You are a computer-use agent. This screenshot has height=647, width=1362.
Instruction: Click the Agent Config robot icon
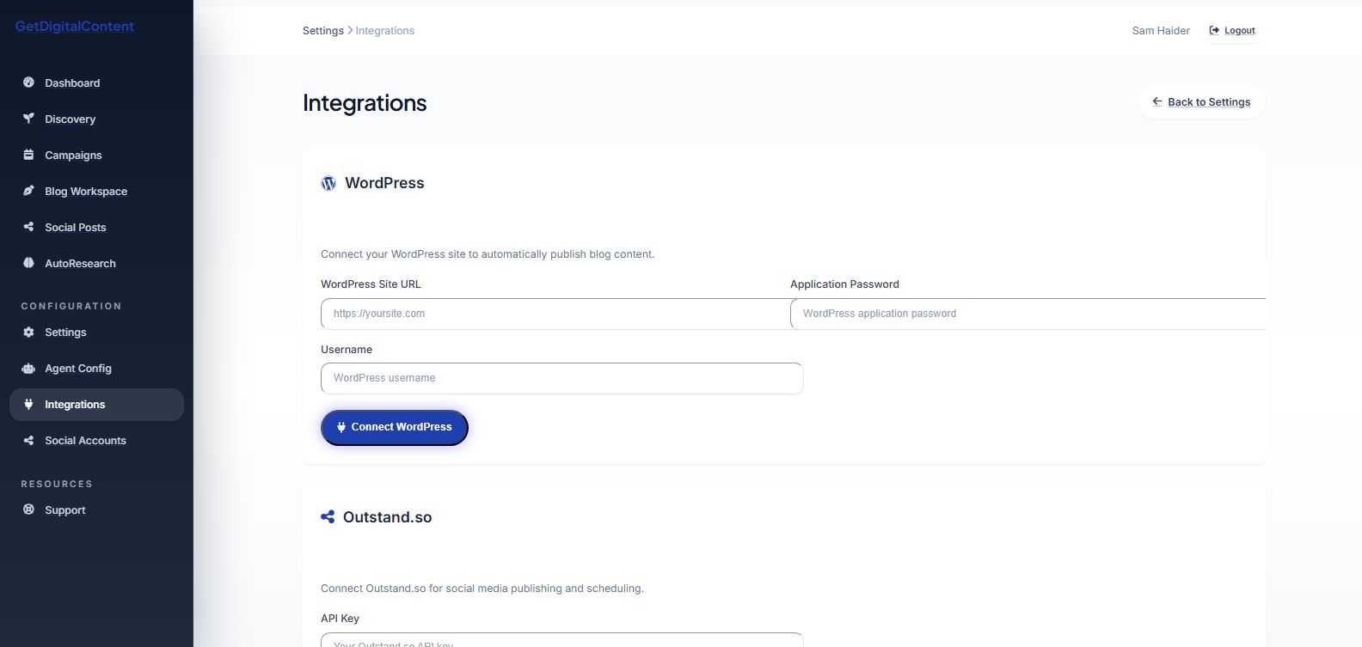pos(28,368)
